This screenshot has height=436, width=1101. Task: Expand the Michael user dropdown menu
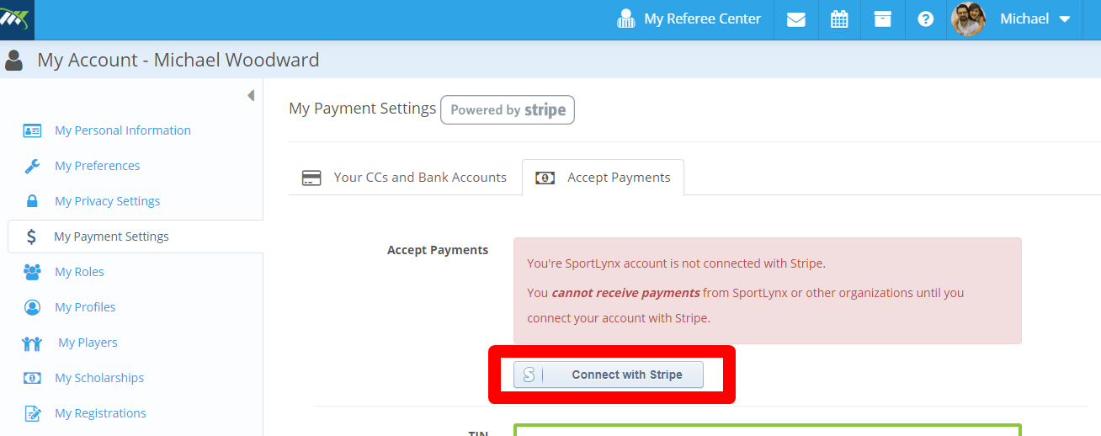(1035, 19)
